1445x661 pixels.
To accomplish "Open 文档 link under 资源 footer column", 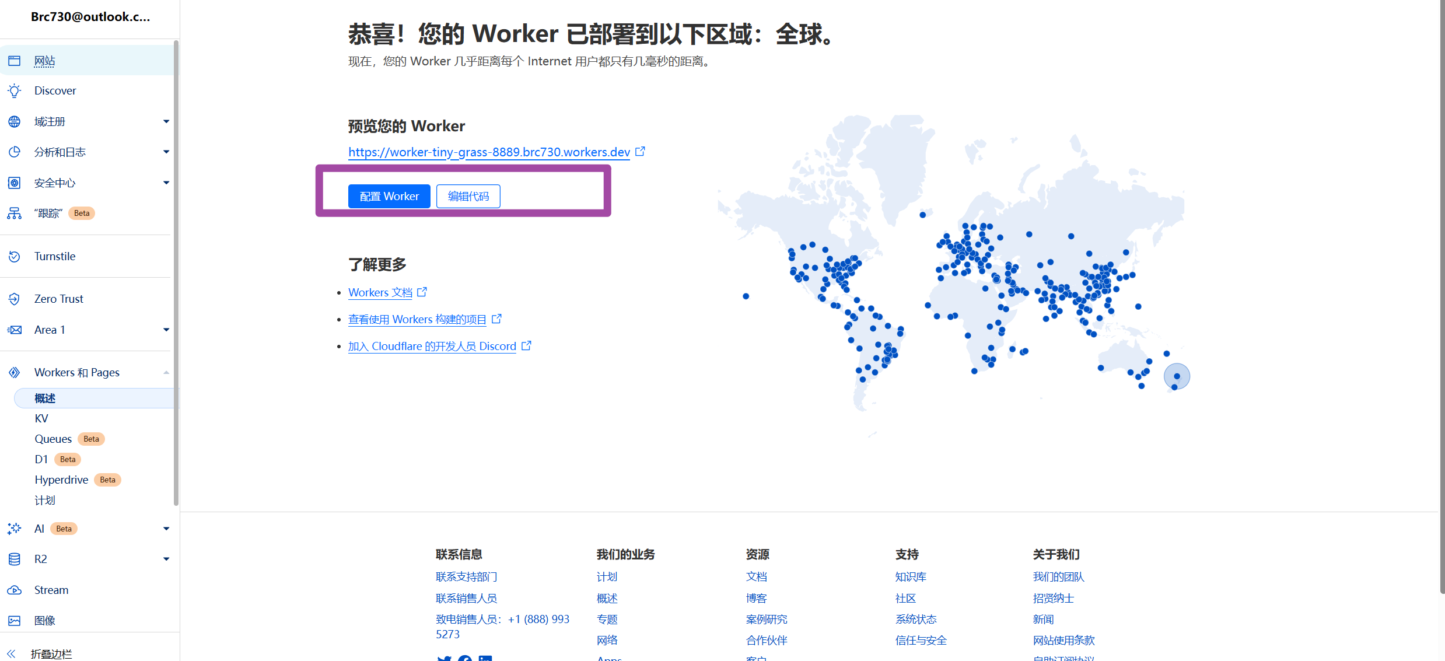I will (757, 576).
